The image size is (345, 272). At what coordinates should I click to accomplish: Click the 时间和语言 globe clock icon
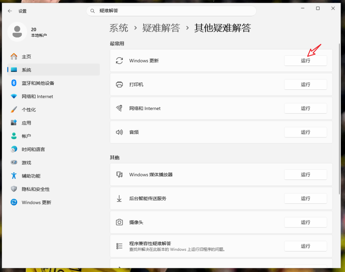pyautogui.click(x=14, y=149)
